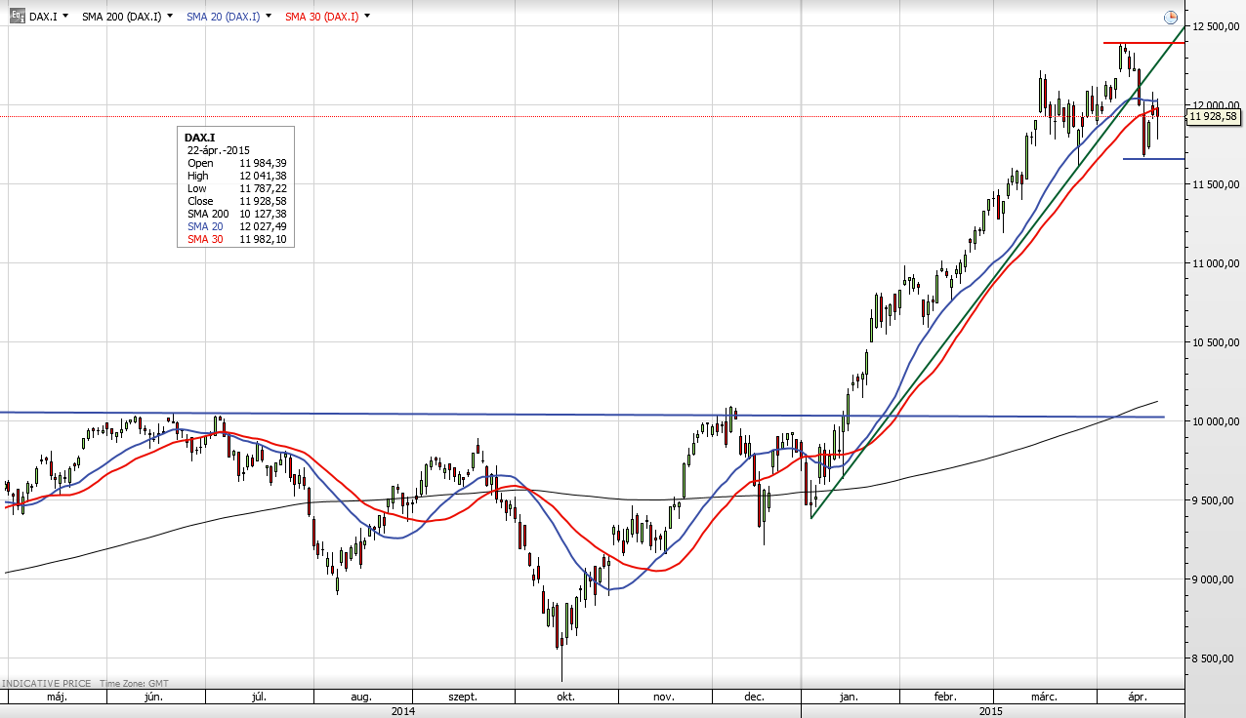Click the Time Zone: GMT label
The width and height of the screenshot is (1246, 718).
tap(132, 684)
